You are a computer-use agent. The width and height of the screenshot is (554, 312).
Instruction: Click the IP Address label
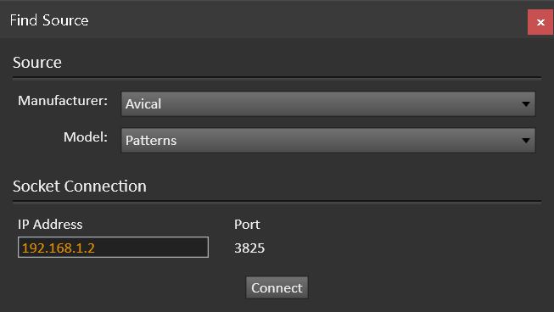coord(50,225)
